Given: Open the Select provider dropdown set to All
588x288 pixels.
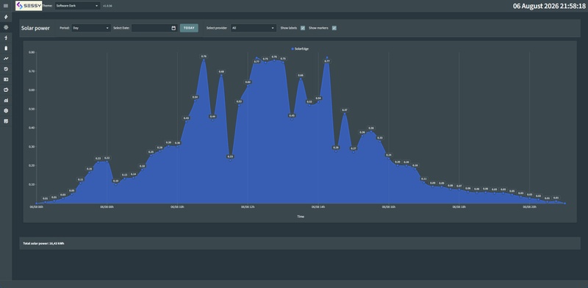Looking at the screenshot, I should click(254, 28).
